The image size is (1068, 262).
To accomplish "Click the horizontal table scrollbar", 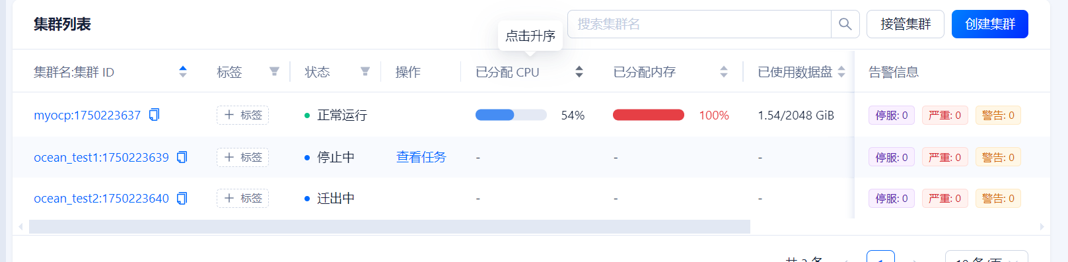I will pos(390,226).
